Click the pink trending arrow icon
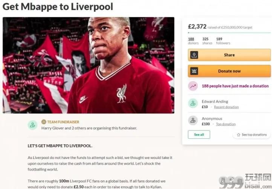Viewport: 272px width, 189px height. tap(193, 86)
